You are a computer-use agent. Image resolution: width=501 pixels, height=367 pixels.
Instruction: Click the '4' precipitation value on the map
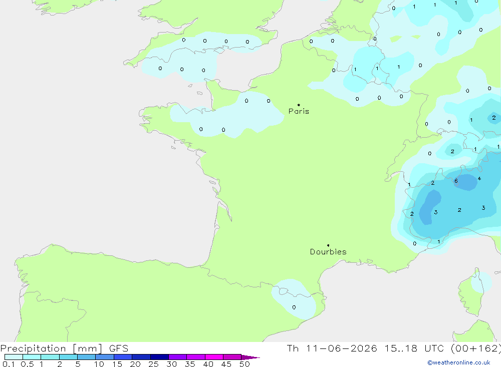[x=479, y=179]
